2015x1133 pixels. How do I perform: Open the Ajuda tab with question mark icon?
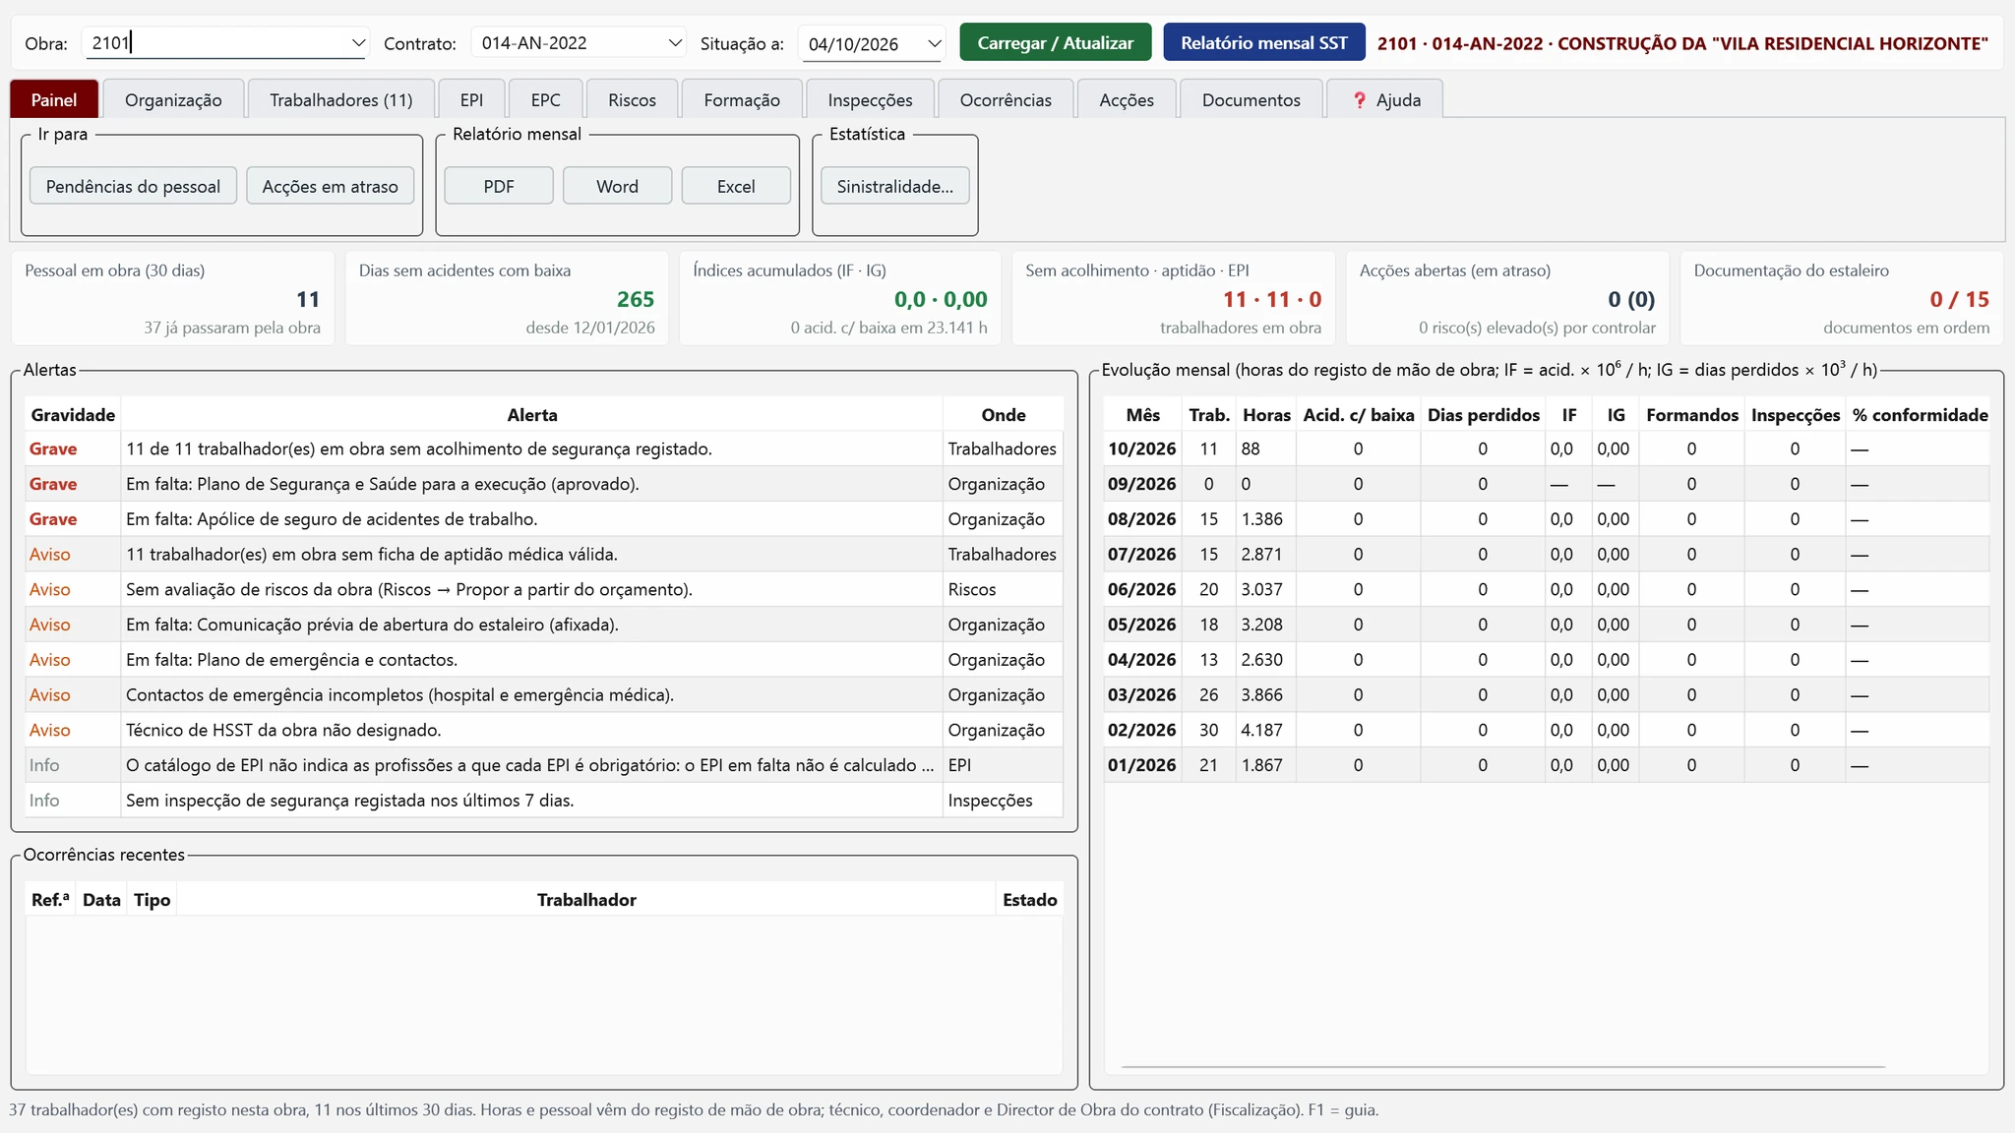[1384, 99]
